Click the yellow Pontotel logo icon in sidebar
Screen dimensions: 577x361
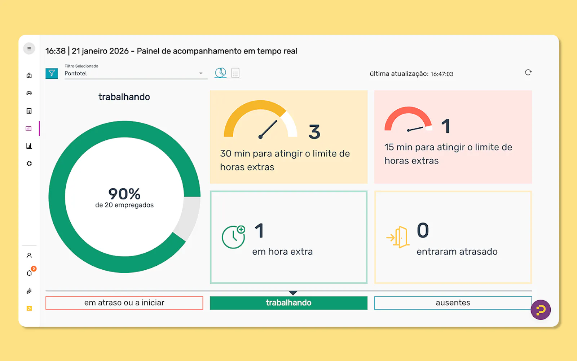[29, 308]
